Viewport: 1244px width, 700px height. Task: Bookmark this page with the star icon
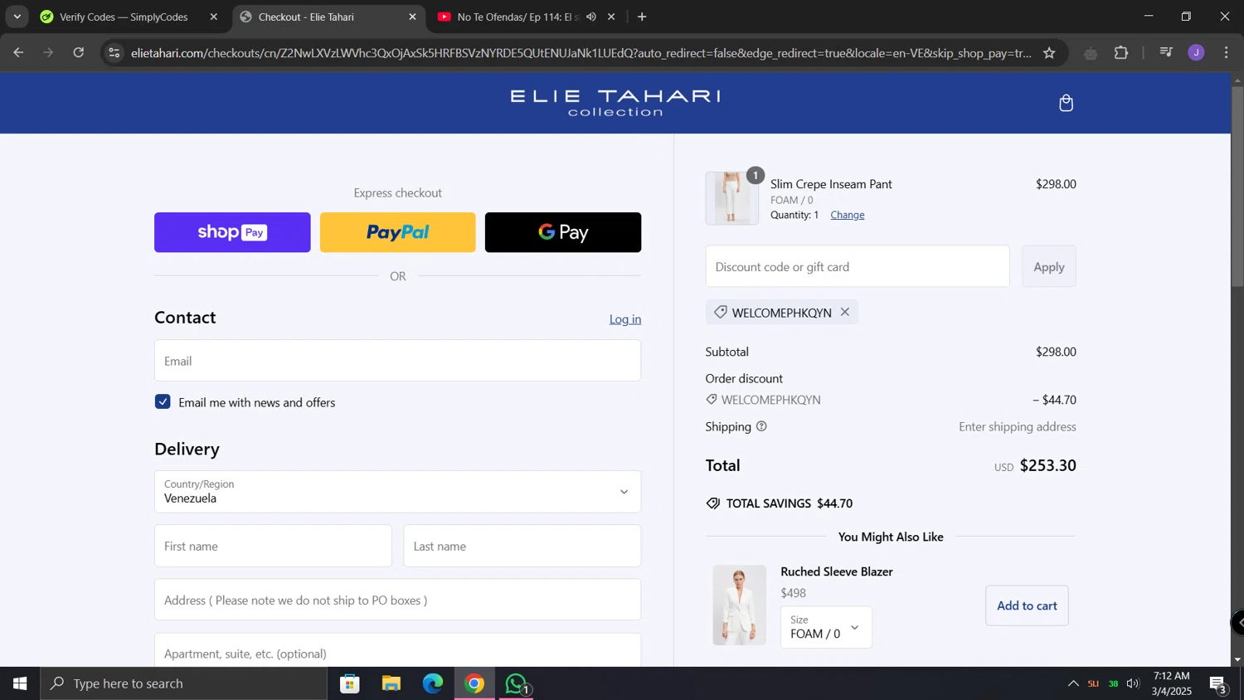pyautogui.click(x=1049, y=53)
